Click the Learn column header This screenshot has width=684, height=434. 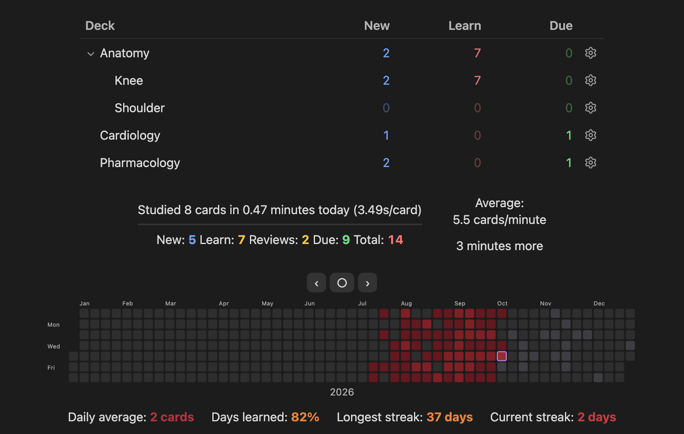465,26
